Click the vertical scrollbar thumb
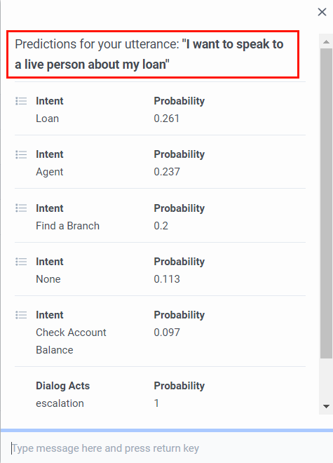The height and width of the screenshot is (463, 333). (x=326, y=203)
